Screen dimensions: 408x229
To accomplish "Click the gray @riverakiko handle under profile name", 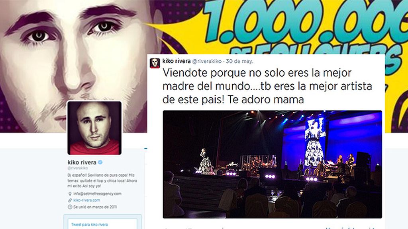I will (x=78, y=168).
